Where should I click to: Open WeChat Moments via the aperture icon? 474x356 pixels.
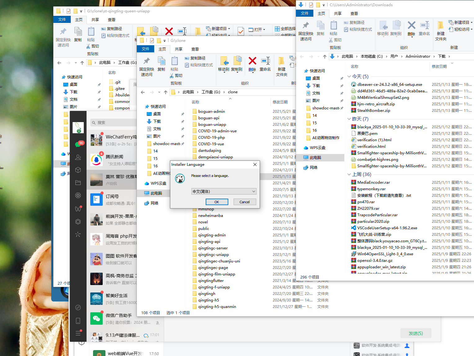[78, 196]
